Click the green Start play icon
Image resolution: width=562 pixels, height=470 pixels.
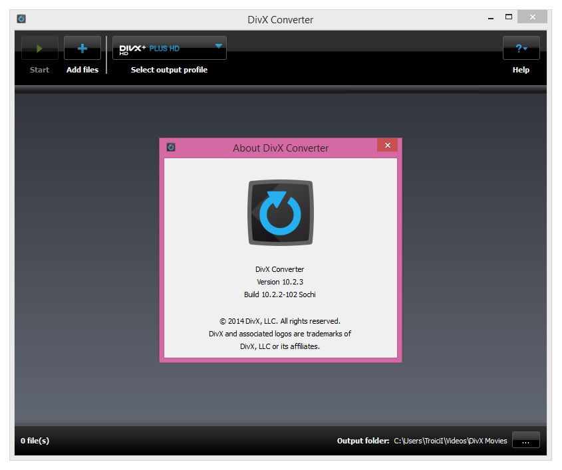coord(39,48)
